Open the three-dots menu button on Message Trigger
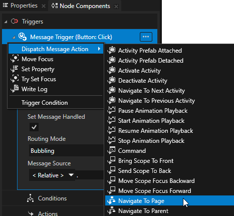 pyautogui.click(x=146, y=37)
